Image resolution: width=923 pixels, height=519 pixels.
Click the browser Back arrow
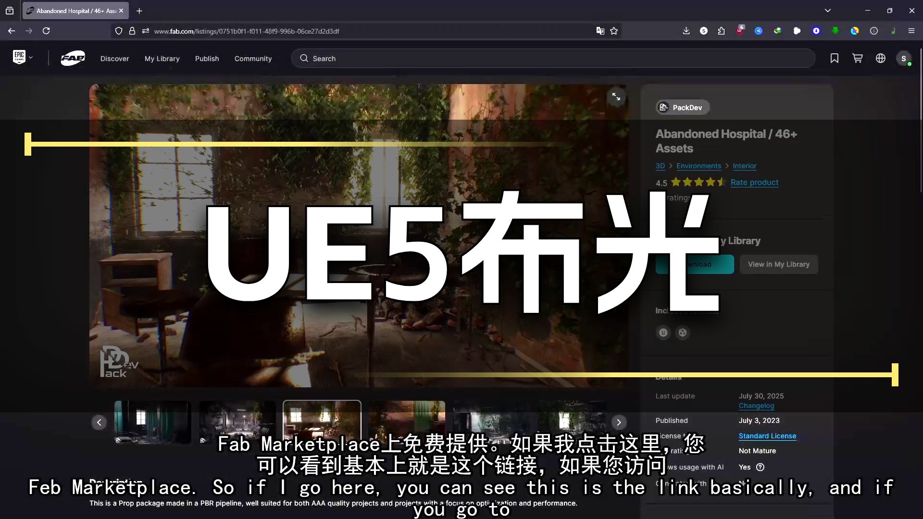point(12,31)
